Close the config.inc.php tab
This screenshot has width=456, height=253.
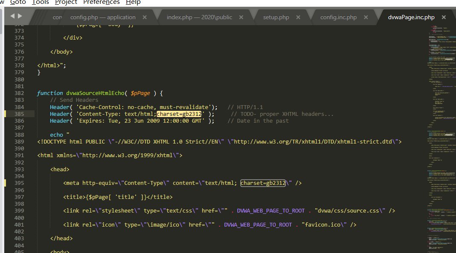pyautogui.click(x=366, y=17)
